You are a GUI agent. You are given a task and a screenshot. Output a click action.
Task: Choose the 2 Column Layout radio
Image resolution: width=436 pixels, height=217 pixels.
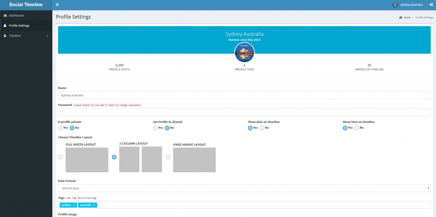coord(114,157)
